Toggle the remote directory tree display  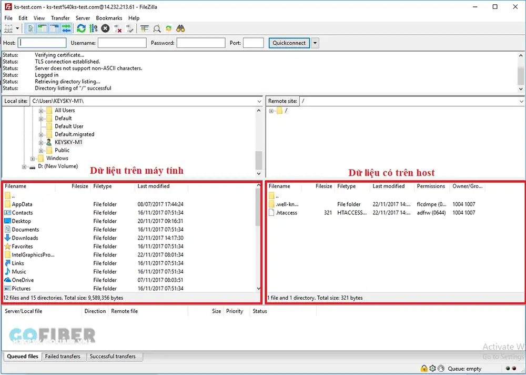tap(54, 28)
